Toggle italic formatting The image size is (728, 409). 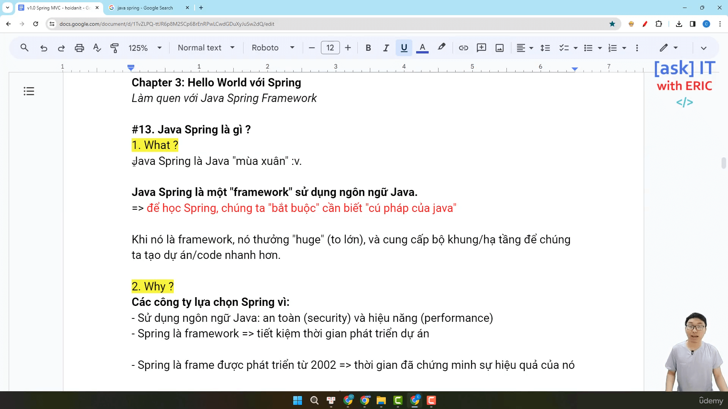tap(386, 48)
